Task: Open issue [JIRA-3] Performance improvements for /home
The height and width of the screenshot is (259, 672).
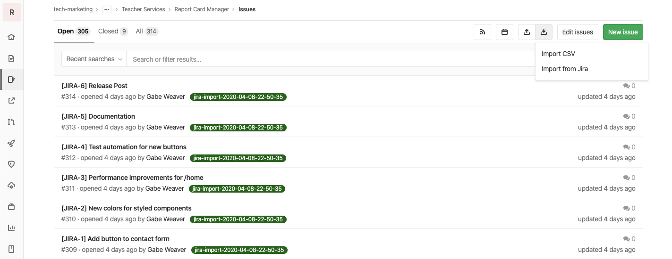Action: coord(132,178)
